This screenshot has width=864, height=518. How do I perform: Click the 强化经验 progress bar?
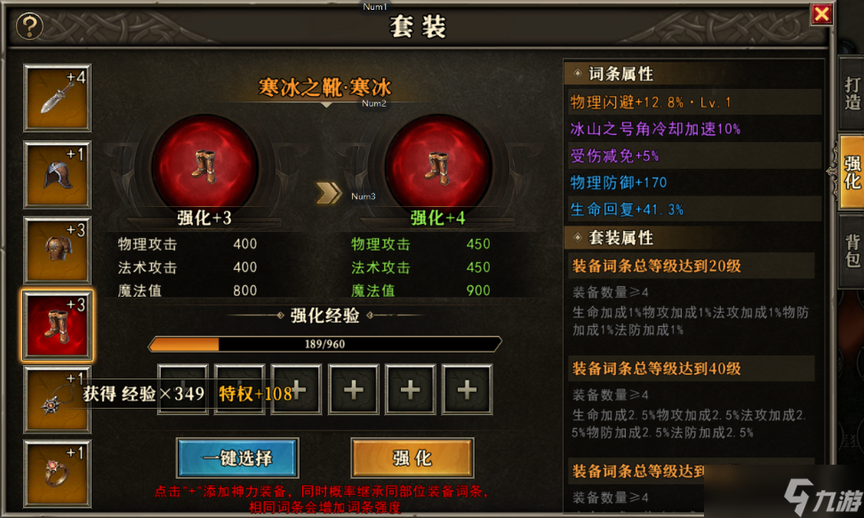(325, 344)
